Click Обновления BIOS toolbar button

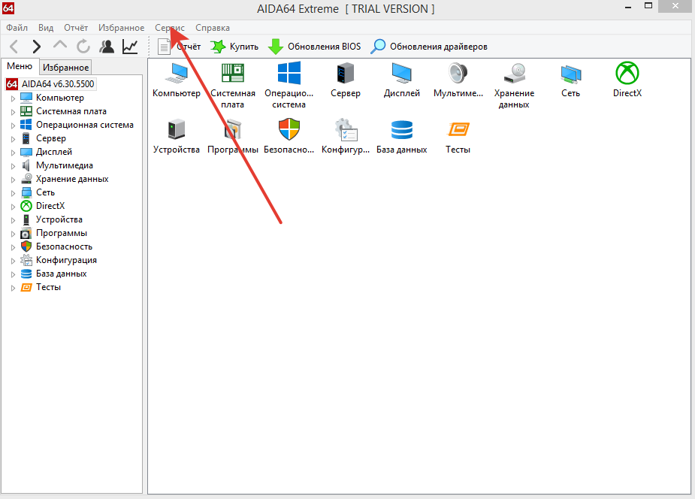pyautogui.click(x=314, y=47)
